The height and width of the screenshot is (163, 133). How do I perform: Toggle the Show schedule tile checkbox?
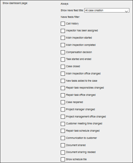tap(63, 159)
